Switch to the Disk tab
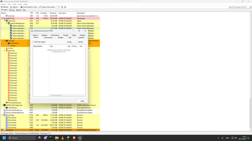 click(x=24, y=10)
